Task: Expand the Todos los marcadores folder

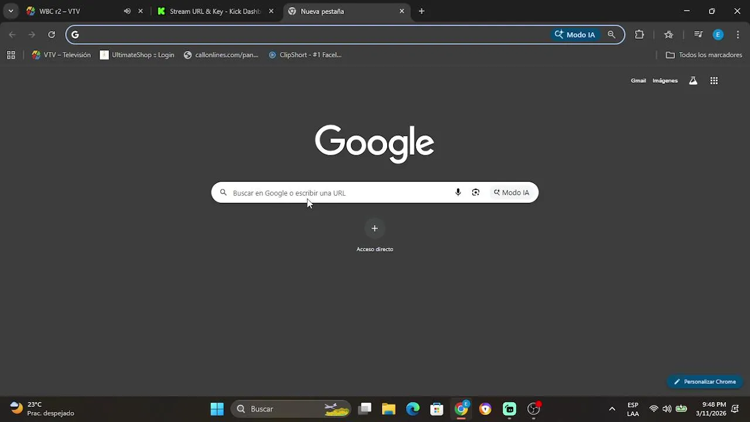Action: 704,55
